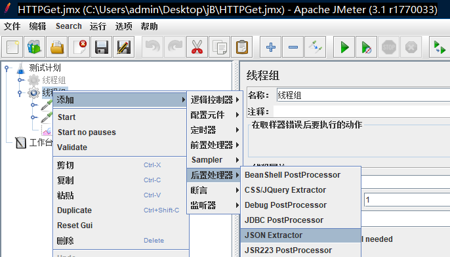Select BeanShell PostProcessor

click(x=300, y=174)
